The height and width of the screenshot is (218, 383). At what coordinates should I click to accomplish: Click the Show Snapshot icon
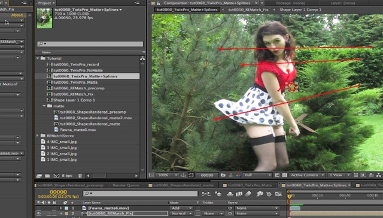[x=230, y=175]
